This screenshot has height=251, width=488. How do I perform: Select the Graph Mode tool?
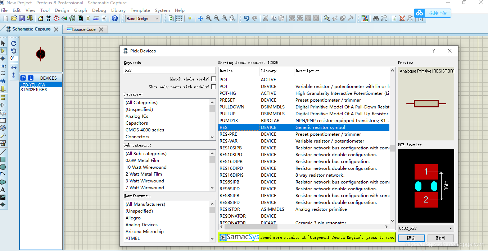click(x=3, y=113)
